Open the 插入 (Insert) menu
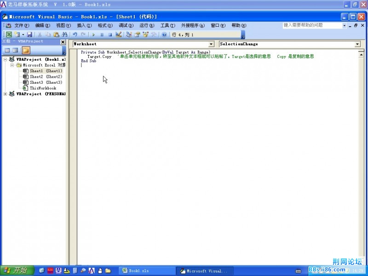Image resolution: width=368 pixels, height=276 pixels. coord(84,25)
